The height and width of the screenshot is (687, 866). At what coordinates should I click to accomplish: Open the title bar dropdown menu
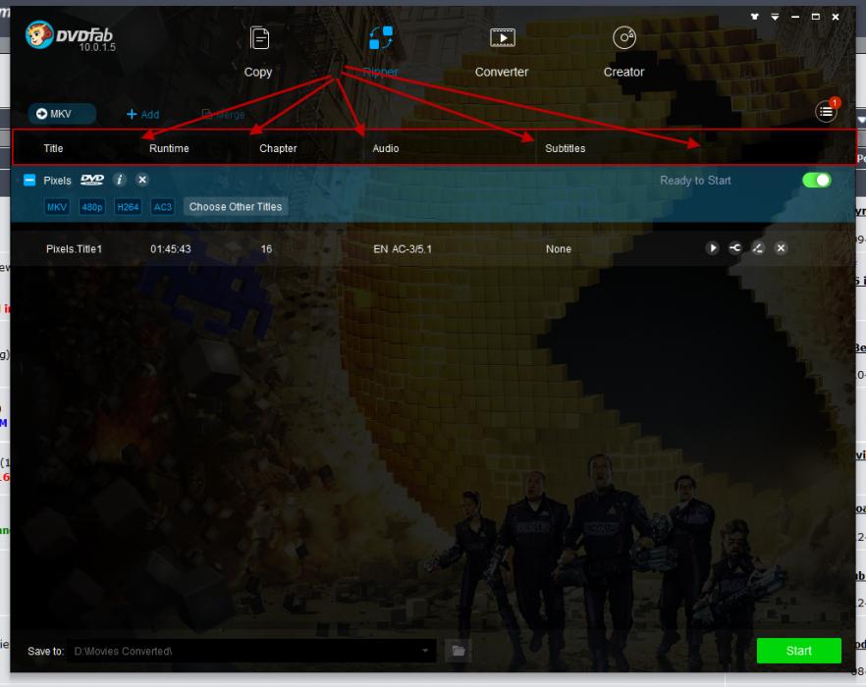pyautogui.click(x=775, y=17)
